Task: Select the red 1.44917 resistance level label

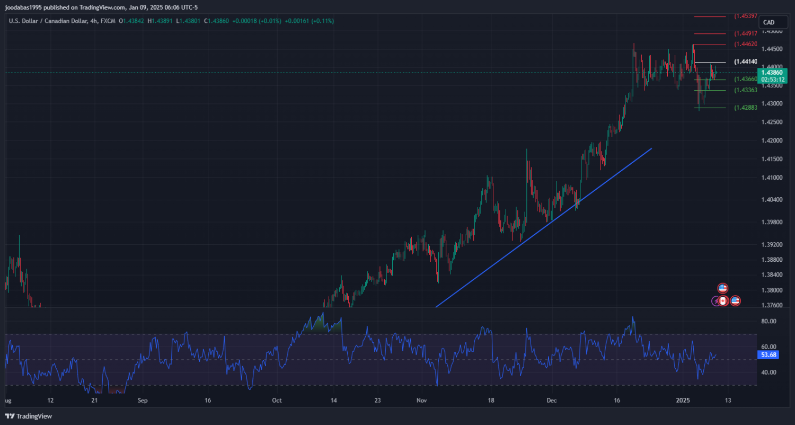Action: [745, 33]
